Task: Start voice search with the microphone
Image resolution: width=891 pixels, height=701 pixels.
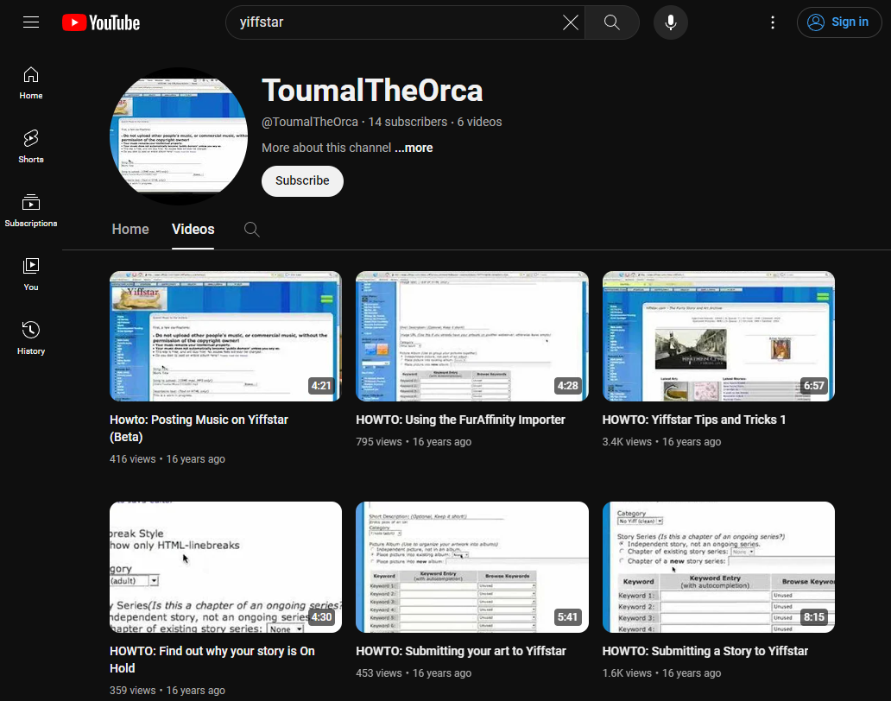Action: tap(671, 22)
